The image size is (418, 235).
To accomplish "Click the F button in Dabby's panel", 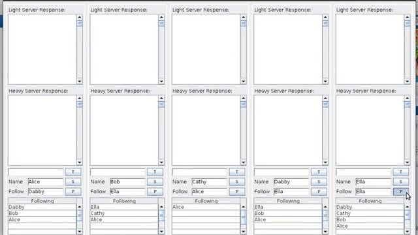I will pyautogui.click(x=319, y=191).
